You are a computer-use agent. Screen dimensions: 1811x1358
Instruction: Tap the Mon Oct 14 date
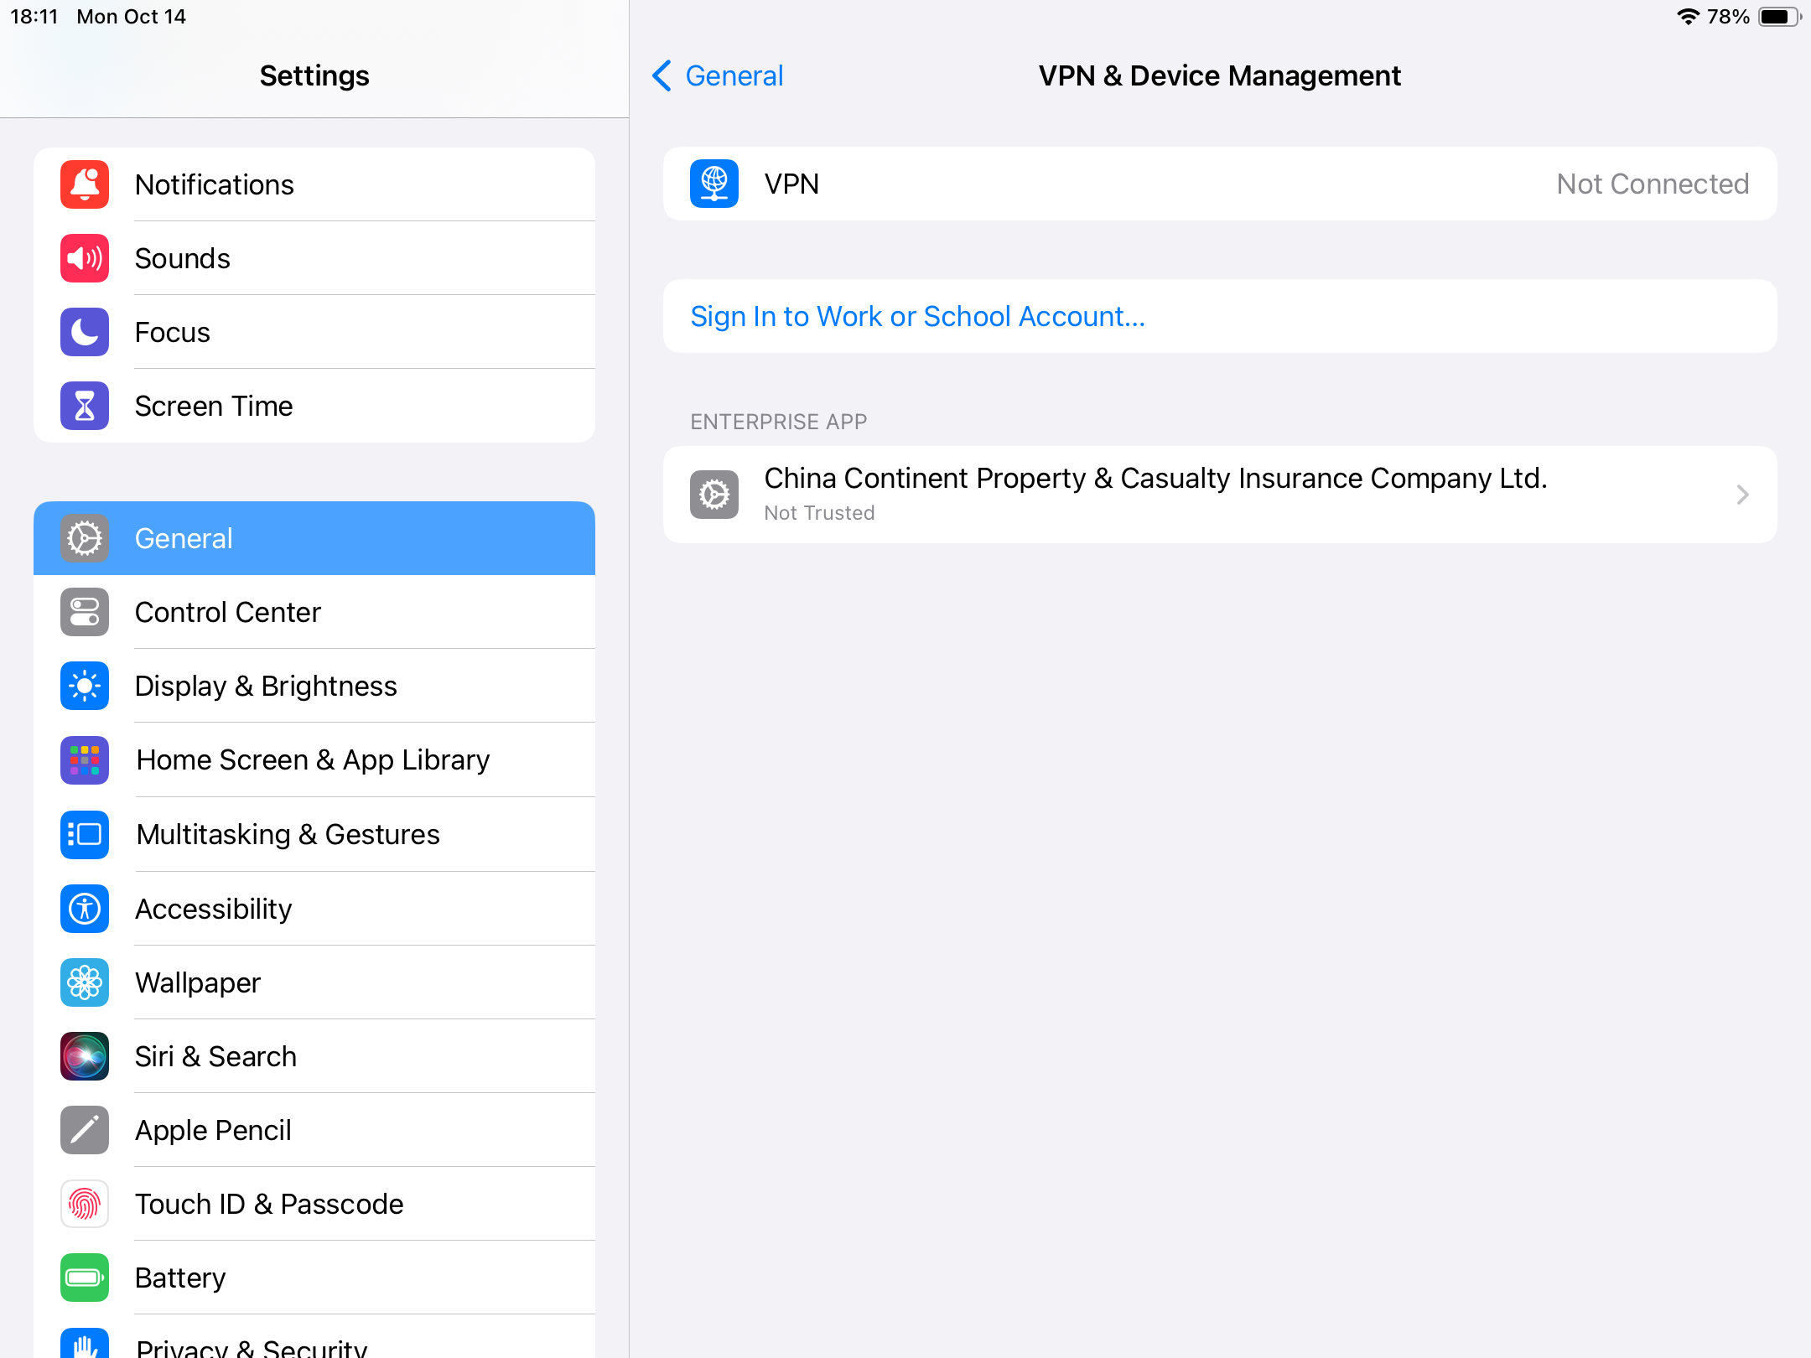coord(131,17)
